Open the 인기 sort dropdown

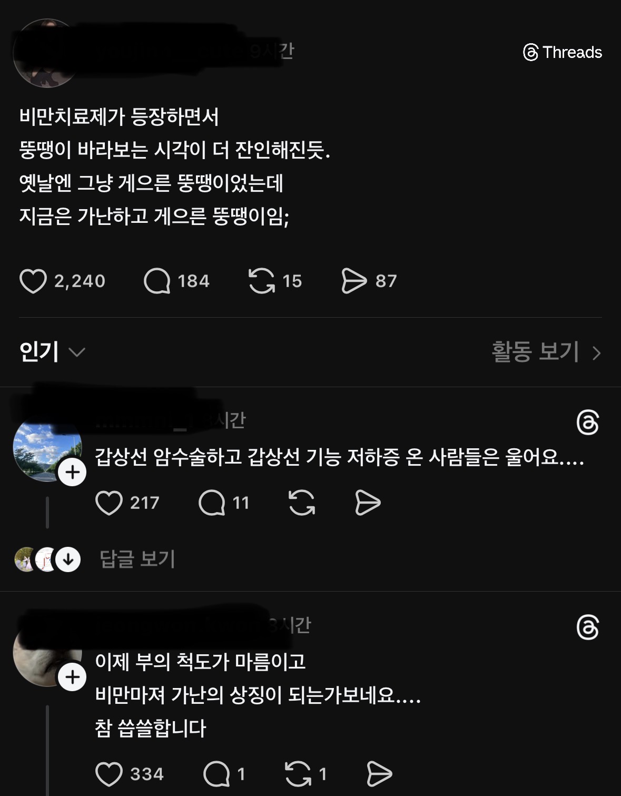(52, 351)
